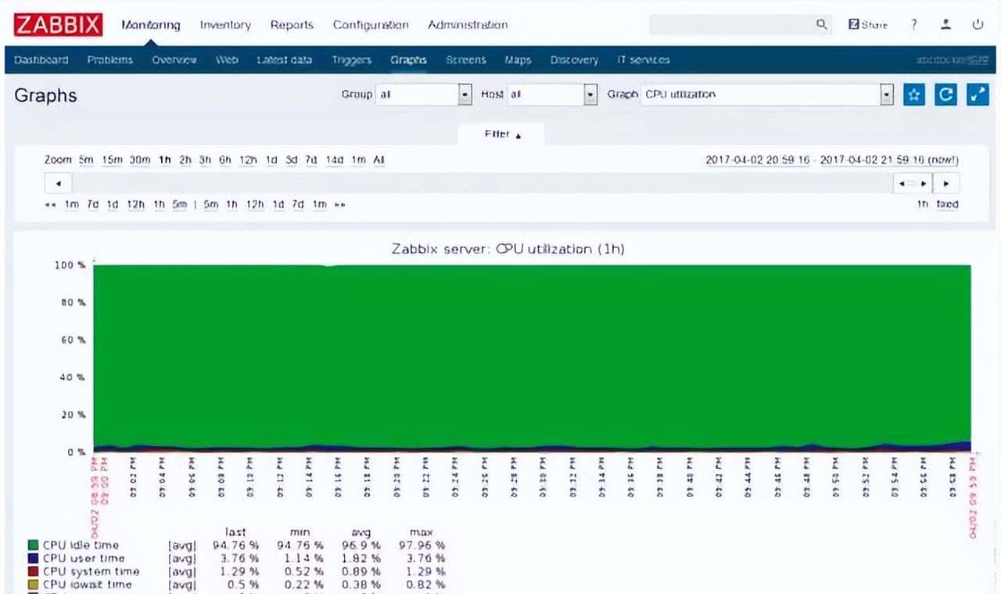Open the user profile icon
The height and width of the screenshot is (594, 1001).
[x=945, y=25]
